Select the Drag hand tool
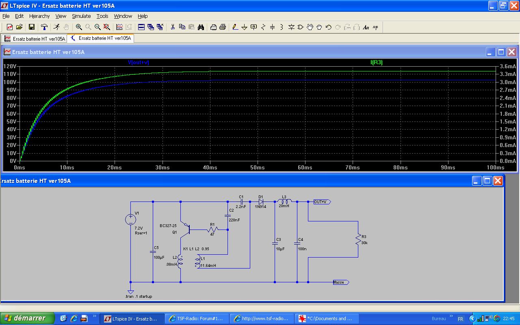The width and height of the screenshot is (520, 325). tap(319, 27)
